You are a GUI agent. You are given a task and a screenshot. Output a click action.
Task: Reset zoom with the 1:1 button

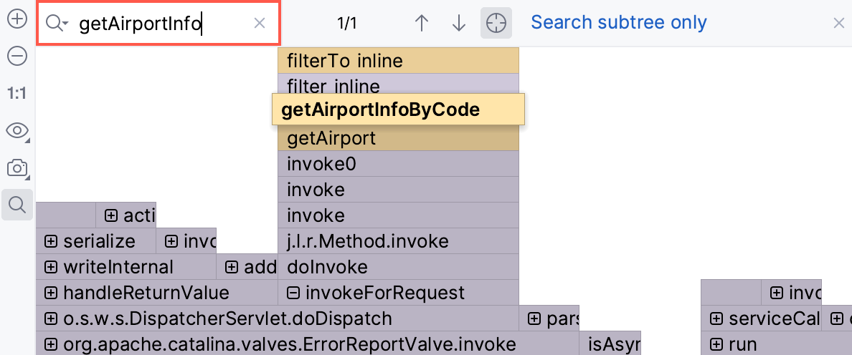tap(16, 93)
